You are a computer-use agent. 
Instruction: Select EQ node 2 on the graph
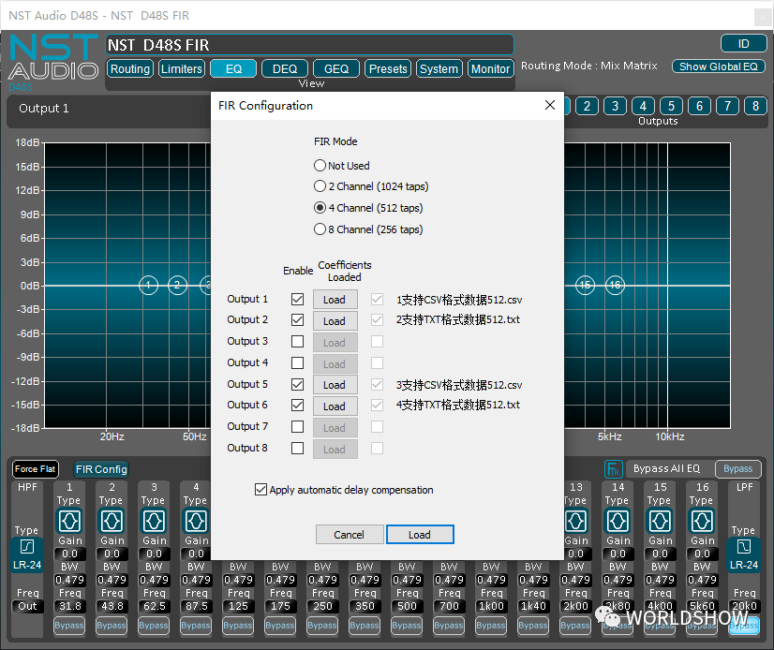pos(178,285)
